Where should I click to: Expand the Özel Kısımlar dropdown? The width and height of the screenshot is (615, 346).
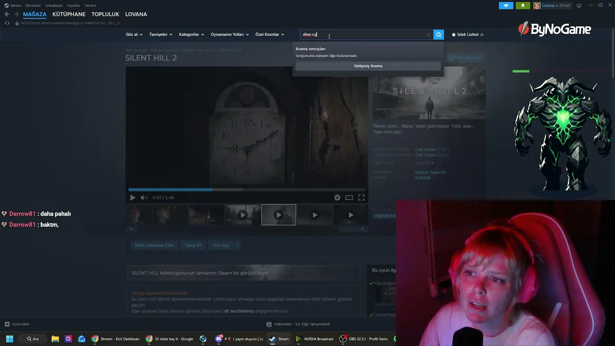coord(270,35)
